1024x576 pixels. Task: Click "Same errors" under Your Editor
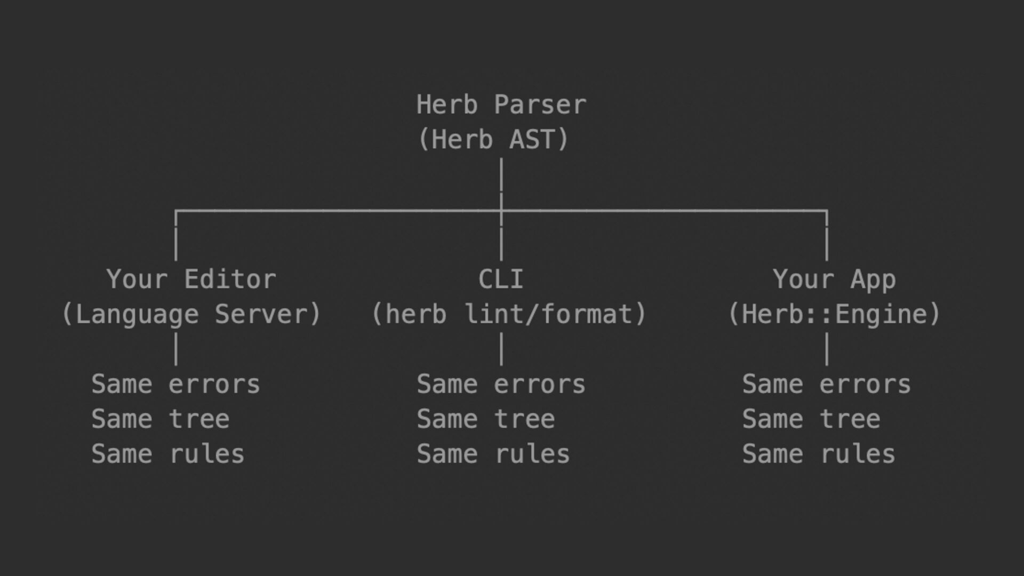(175, 384)
